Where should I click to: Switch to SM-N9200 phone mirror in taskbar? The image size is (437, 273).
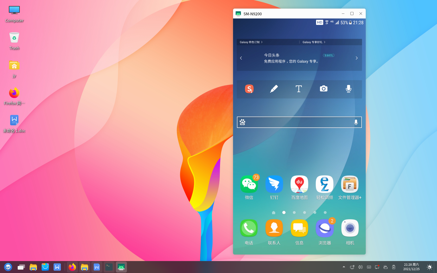pos(121,267)
